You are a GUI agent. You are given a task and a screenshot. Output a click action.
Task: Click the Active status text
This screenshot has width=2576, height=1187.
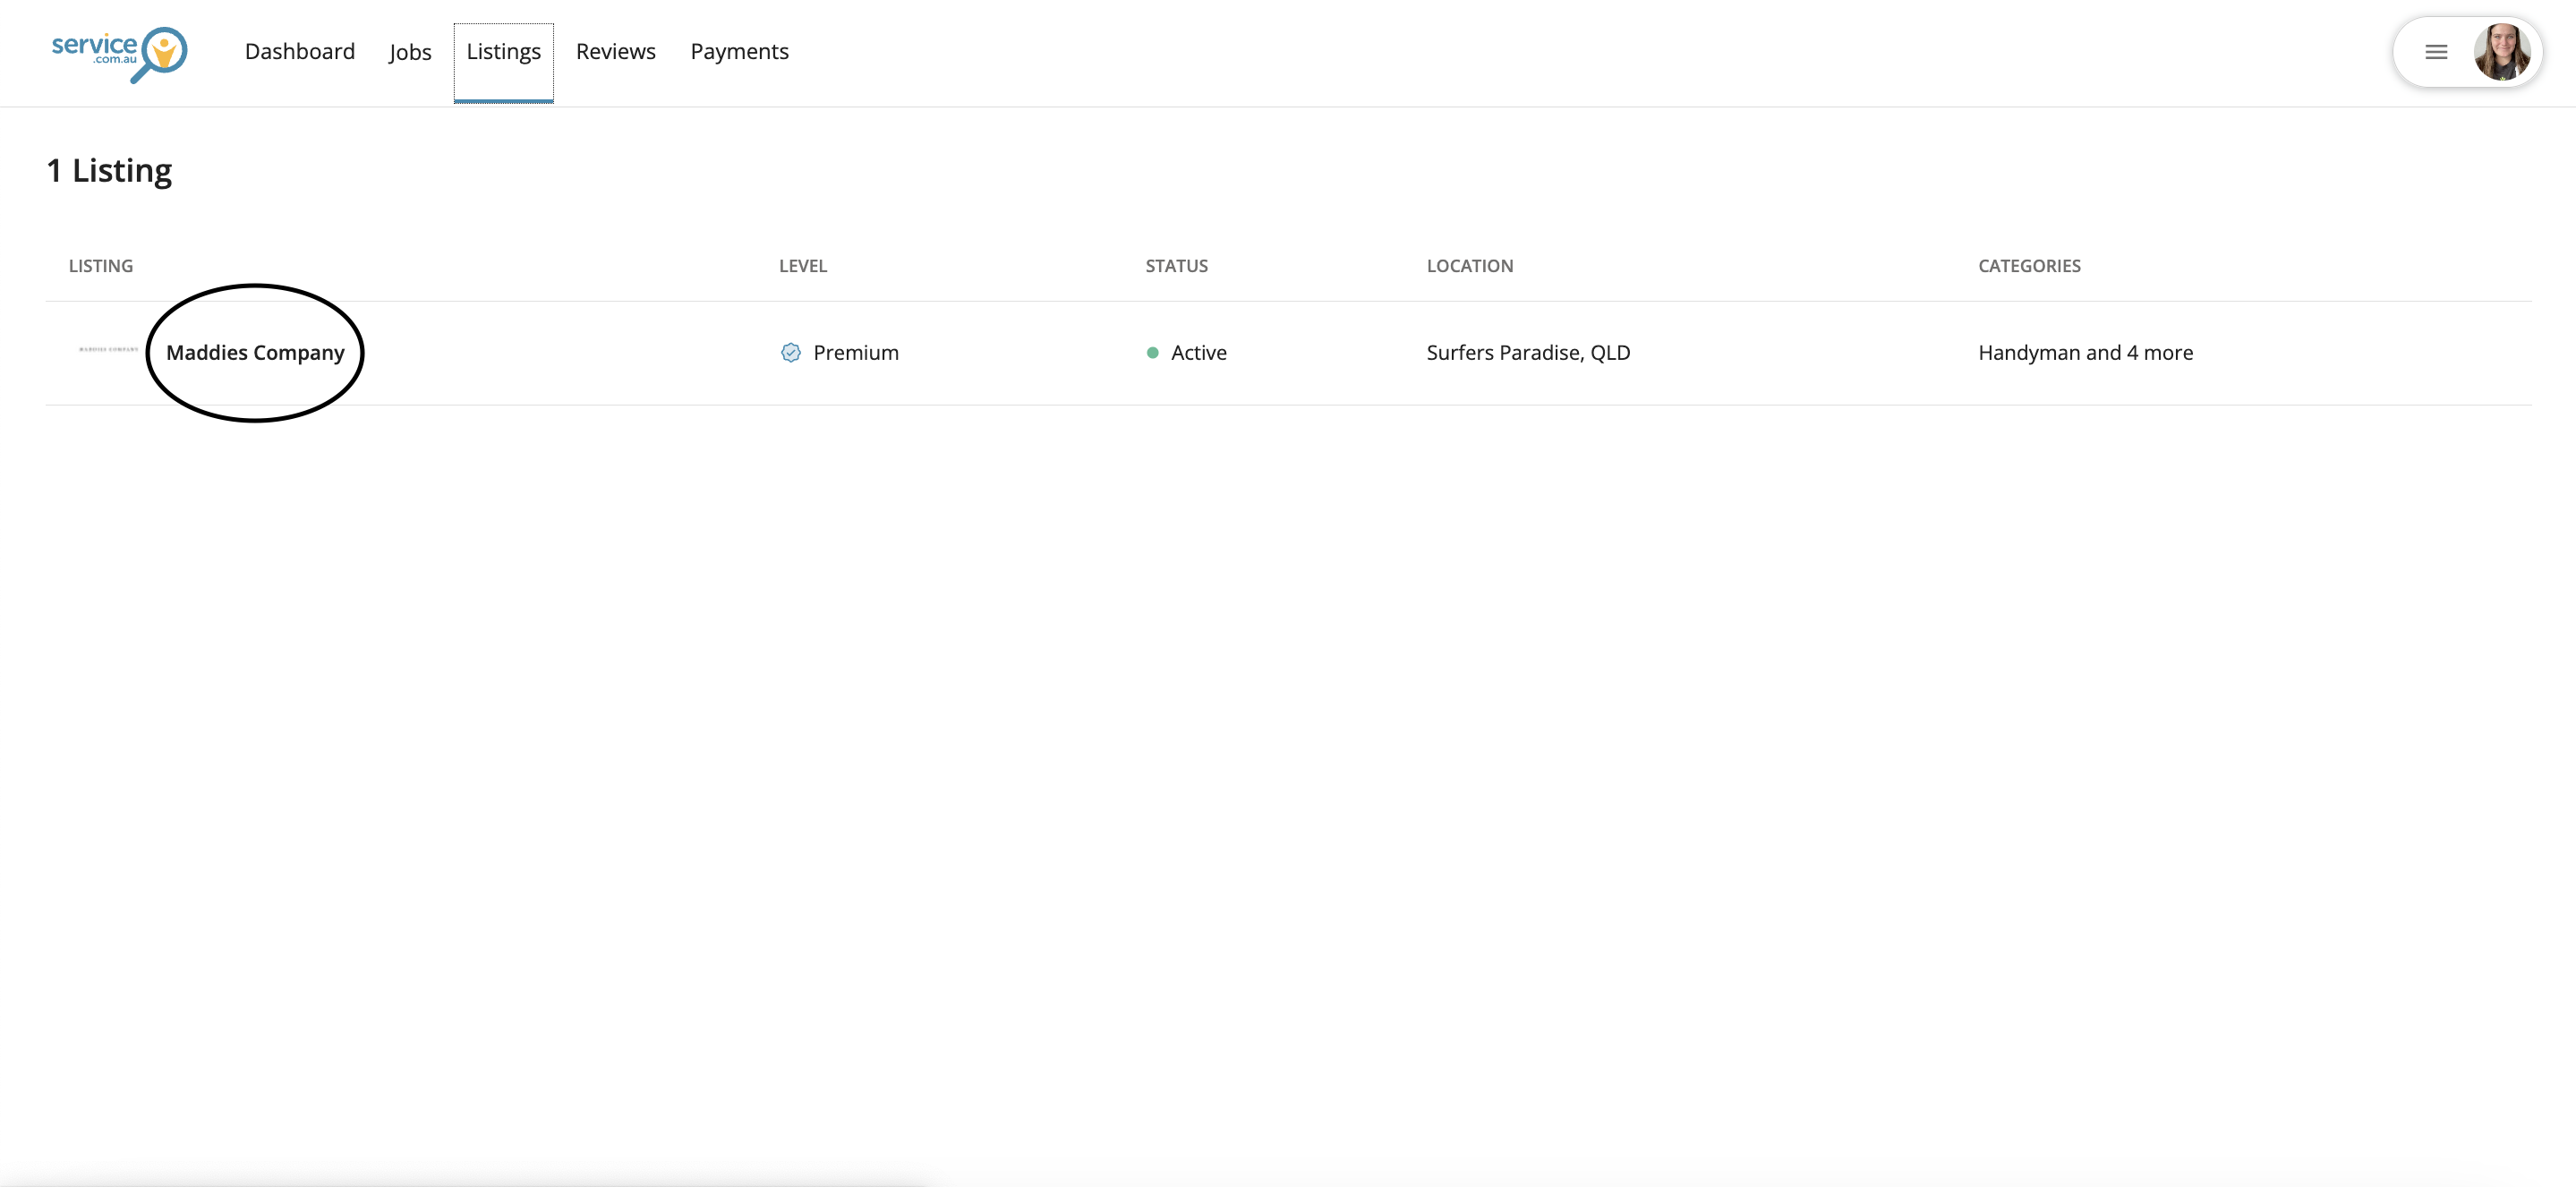tap(1198, 352)
